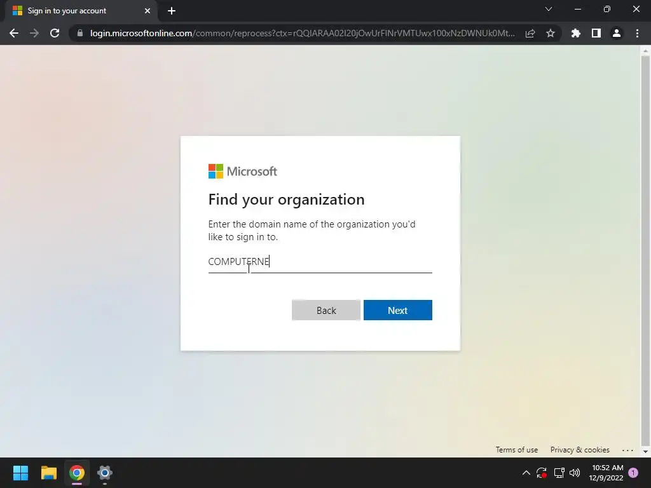Click the blue Next button
The width and height of the screenshot is (651, 488).
tap(398, 310)
